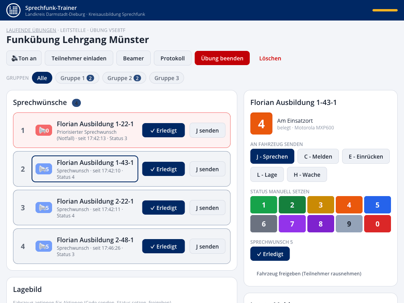Open the Laufende Übungen breadcrumb link
404x303 pixels.
coord(31,30)
